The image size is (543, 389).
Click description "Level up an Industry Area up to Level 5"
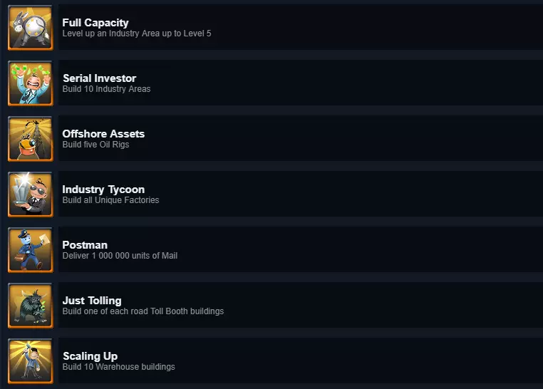pyautogui.click(x=137, y=33)
